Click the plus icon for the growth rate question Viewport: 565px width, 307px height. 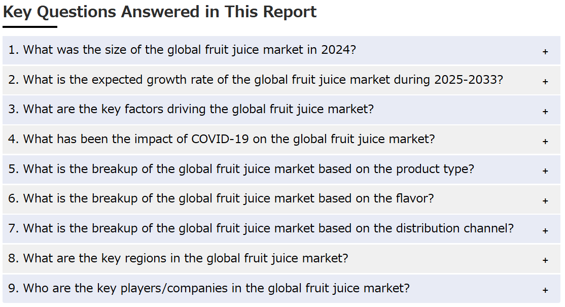coord(545,81)
